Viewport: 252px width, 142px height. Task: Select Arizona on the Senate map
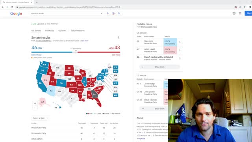(x=51, y=91)
